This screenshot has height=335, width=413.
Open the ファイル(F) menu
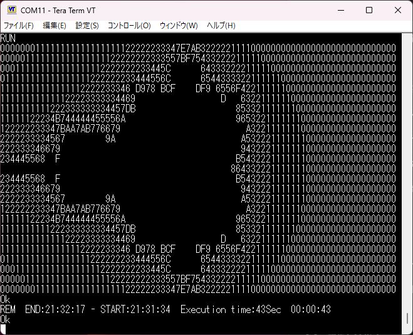point(18,26)
